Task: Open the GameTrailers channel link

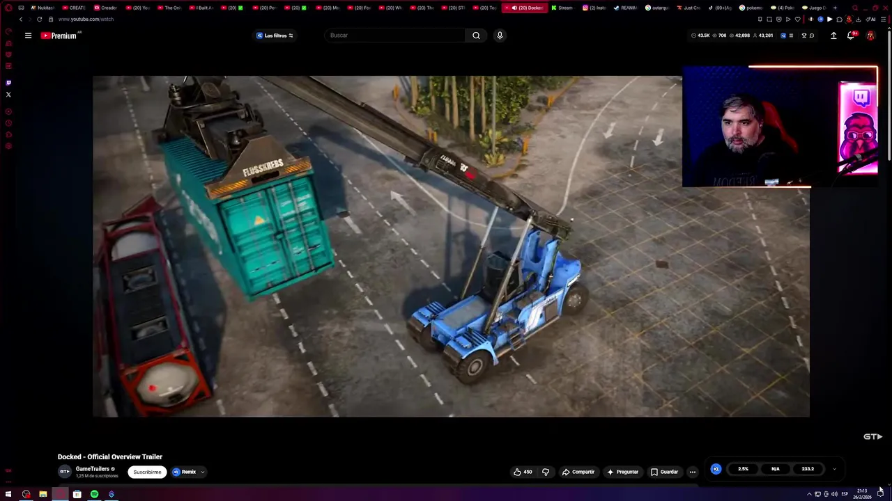Action: point(93,469)
